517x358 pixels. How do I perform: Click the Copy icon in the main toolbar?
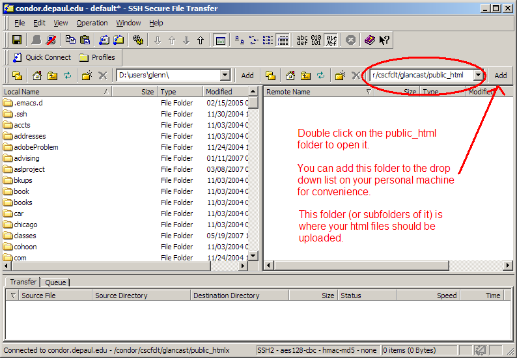(70, 40)
